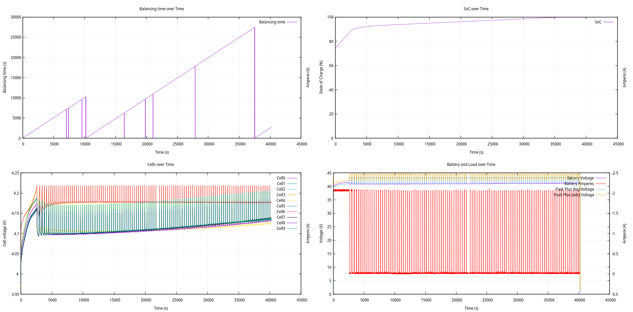Click 'Ampere (A)' right of the SoC chart
633x312 pixels.
624,78
